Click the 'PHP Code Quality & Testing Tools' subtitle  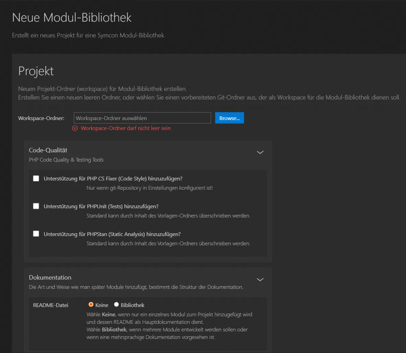[x=66, y=160]
